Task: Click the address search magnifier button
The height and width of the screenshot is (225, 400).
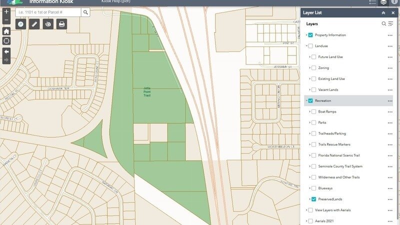Action: point(85,12)
